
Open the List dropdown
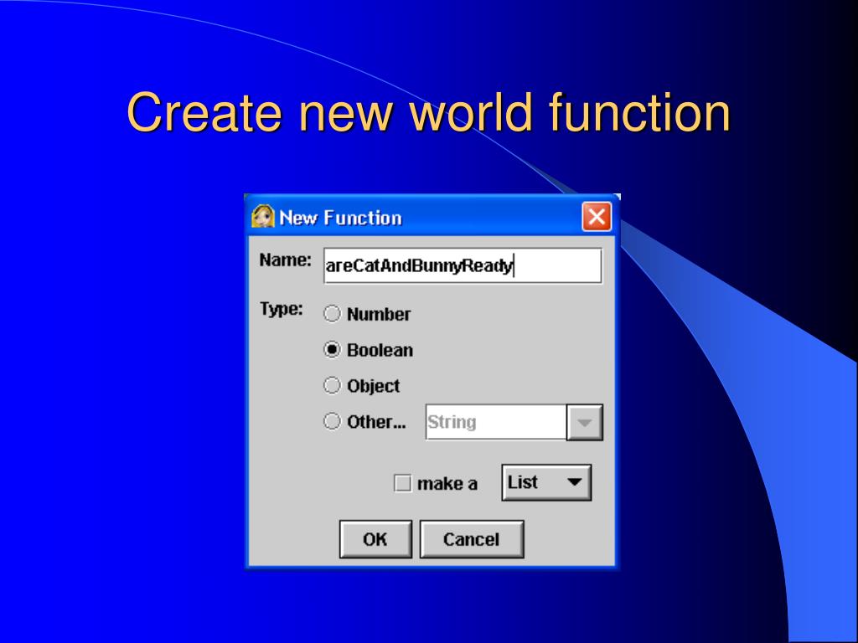click(x=546, y=482)
